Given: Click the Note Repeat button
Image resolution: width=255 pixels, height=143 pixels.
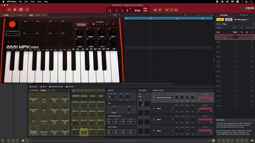Looking at the screenshot, I should coord(76,96).
